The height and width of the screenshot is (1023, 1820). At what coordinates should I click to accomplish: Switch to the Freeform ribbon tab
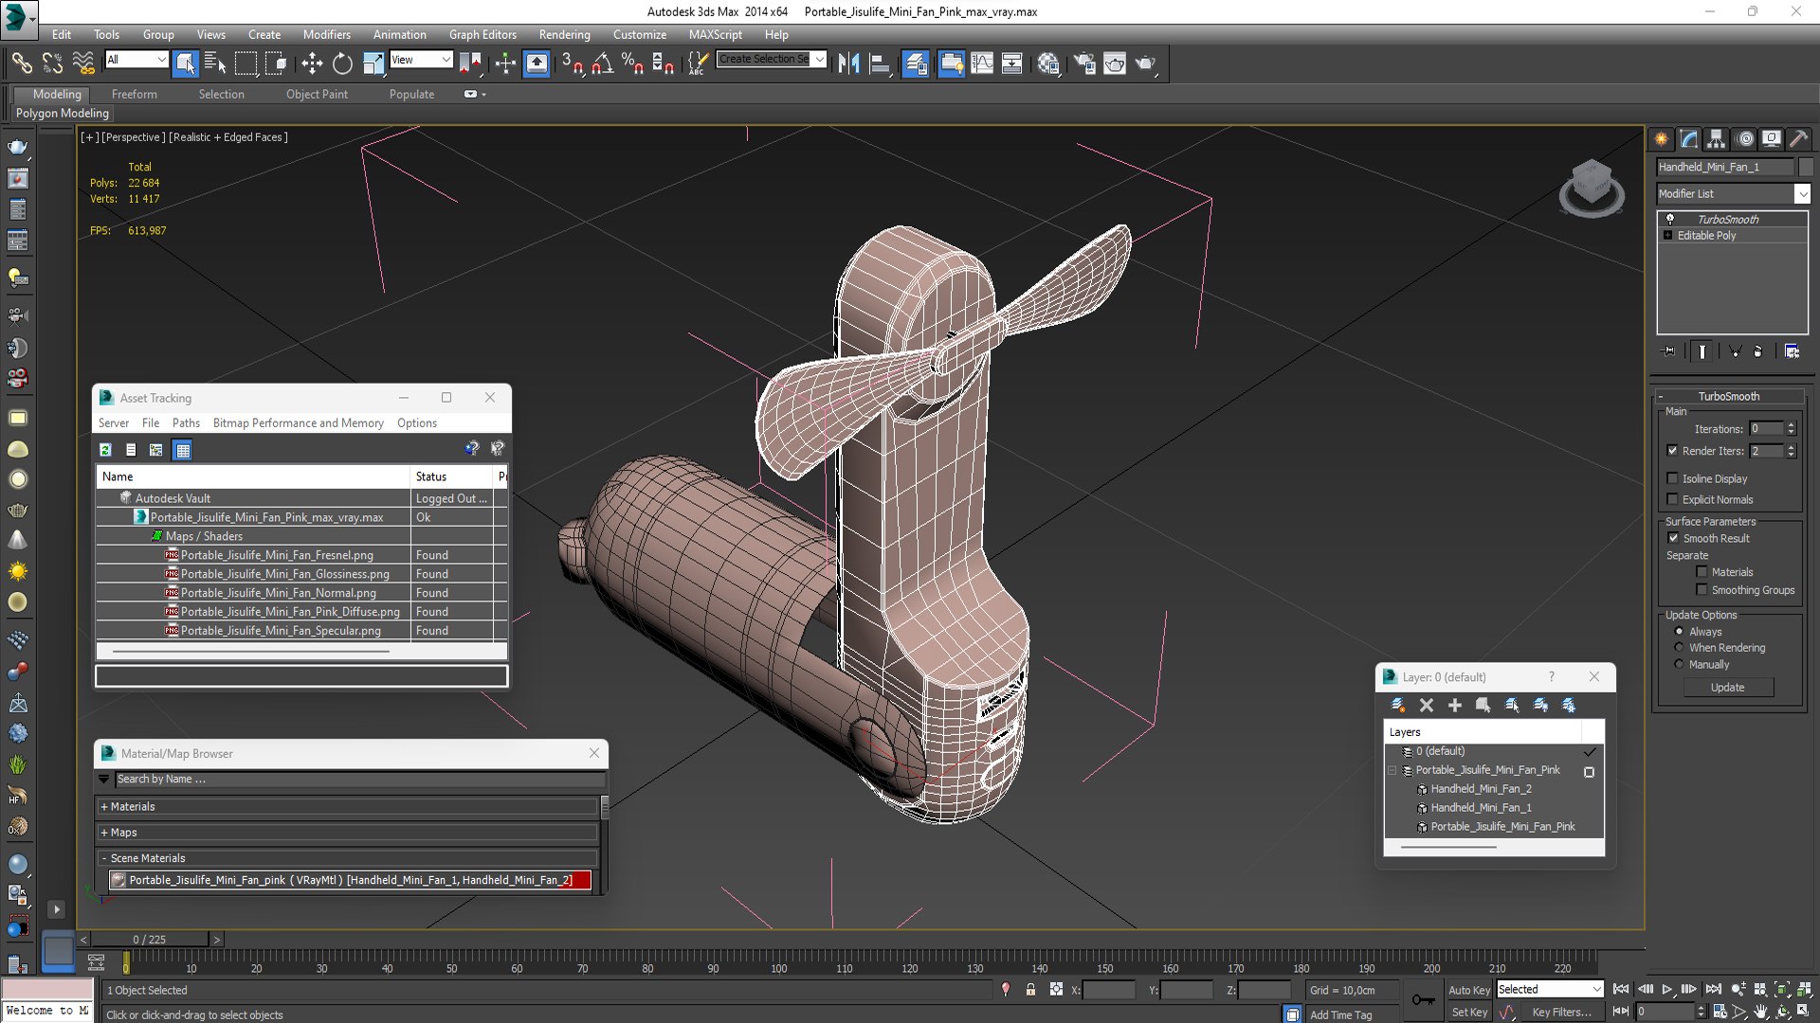134,94
